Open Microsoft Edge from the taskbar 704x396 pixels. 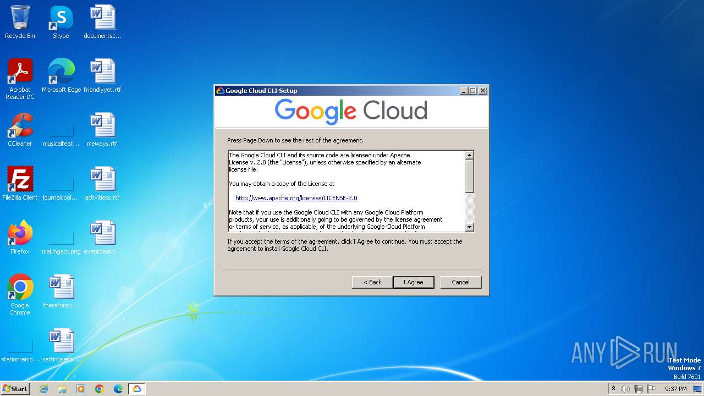pyautogui.click(x=118, y=389)
